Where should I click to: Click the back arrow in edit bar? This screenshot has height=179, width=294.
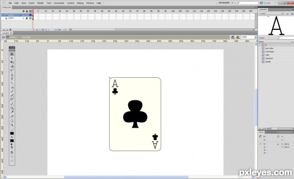click(x=3, y=37)
